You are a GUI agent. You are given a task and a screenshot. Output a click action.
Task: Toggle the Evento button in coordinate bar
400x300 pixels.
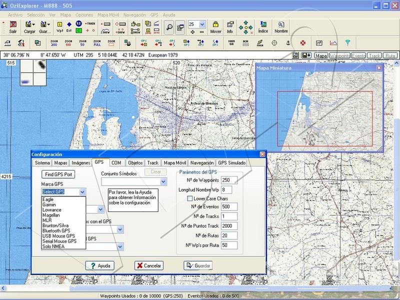[358, 55]
